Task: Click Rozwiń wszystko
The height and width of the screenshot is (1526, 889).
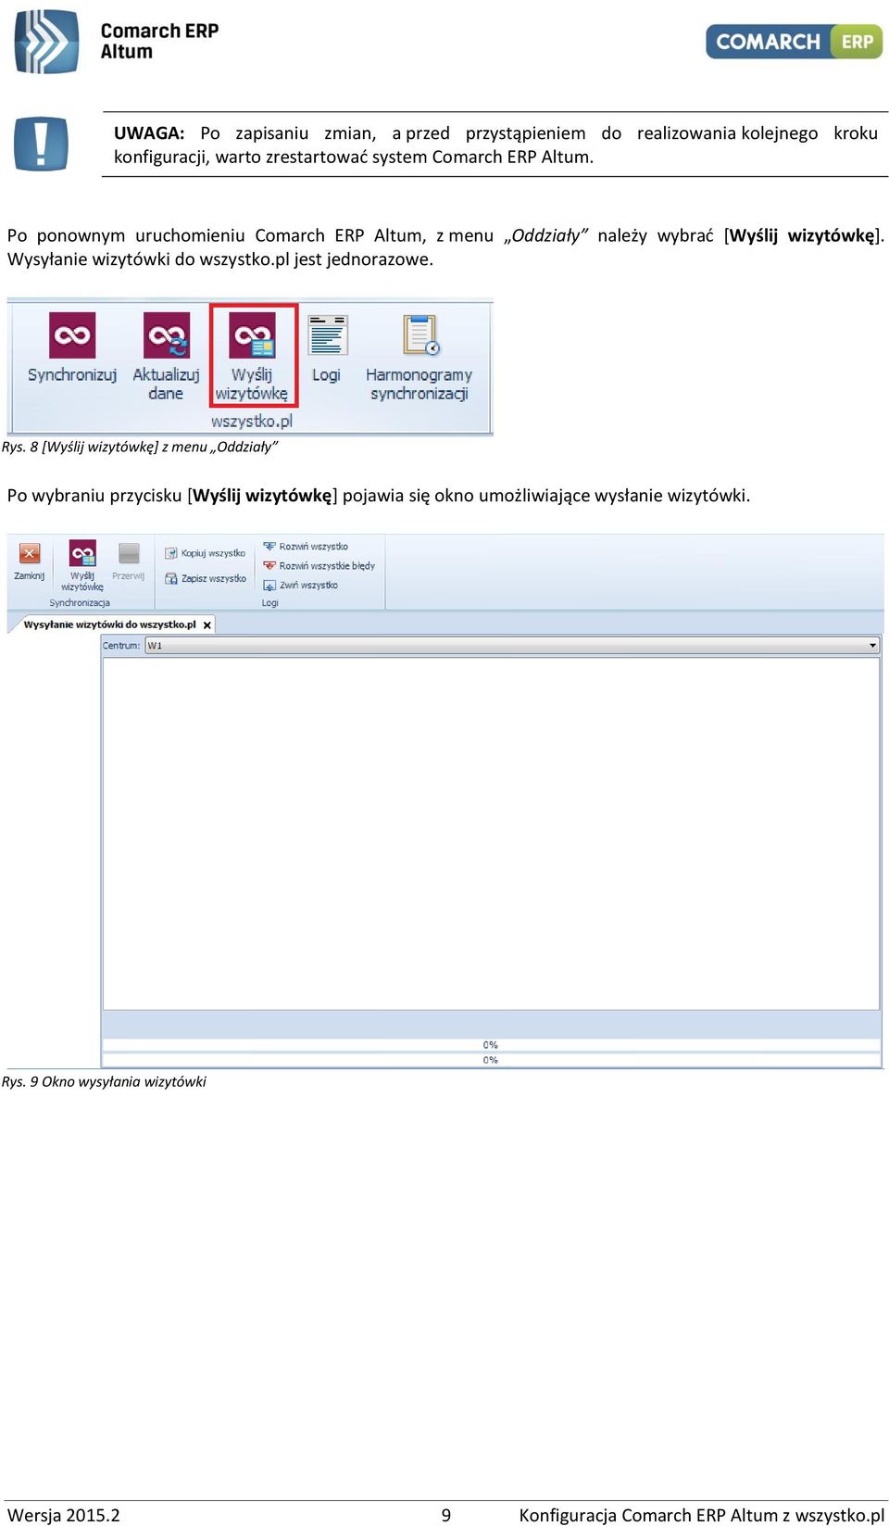Action: click(306, 547)
